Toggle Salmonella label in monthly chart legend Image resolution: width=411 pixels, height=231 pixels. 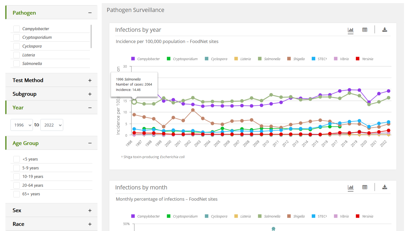tap(272, 216)
